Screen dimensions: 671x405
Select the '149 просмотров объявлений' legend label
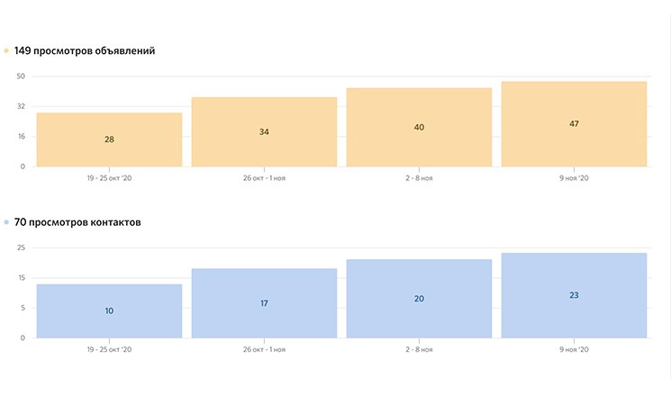85,51
